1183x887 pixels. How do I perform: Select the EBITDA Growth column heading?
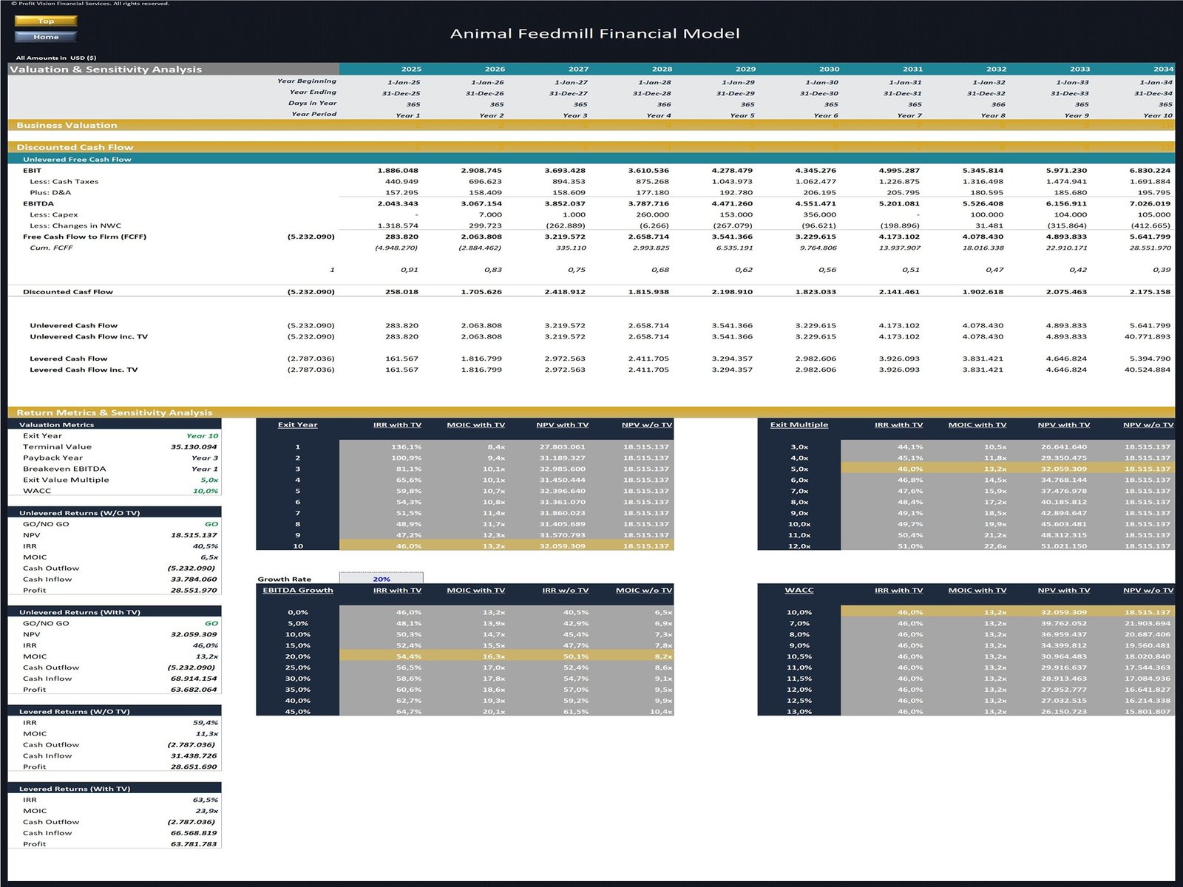[296, 590]
